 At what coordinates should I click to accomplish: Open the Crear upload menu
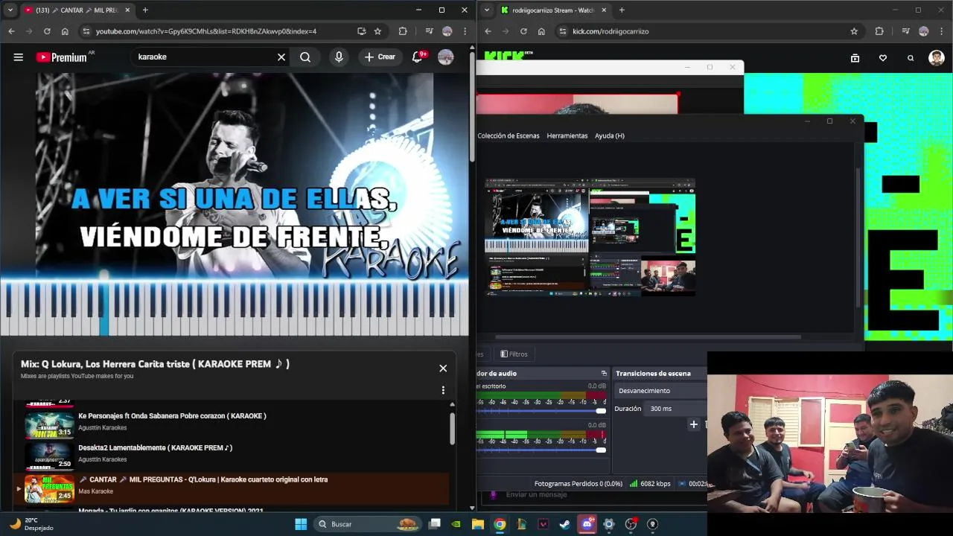point(380,57)
